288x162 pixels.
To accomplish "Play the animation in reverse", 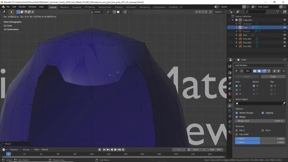I will coord(112,150).
